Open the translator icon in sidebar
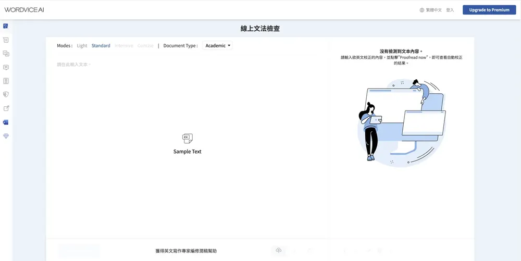This screenshot has width=521, height=261. tap(6, 54)
